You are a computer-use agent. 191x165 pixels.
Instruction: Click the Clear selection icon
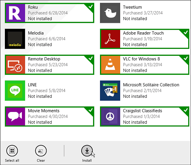(x=41, y=151)
